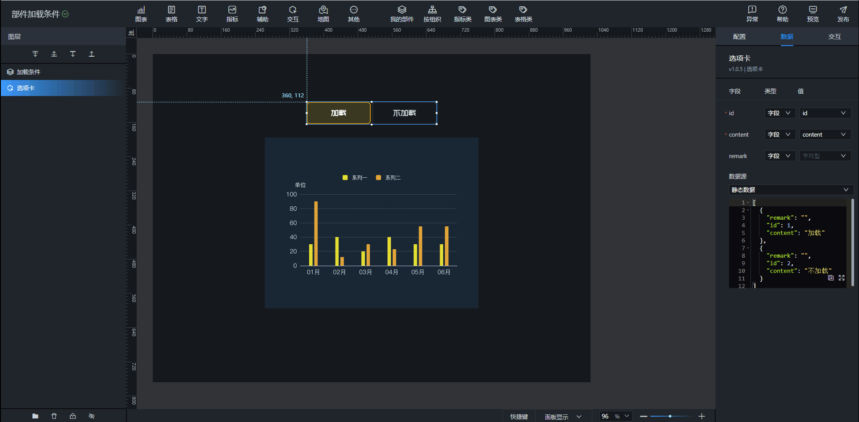The height and width of the screenshot is (422, 859).
Task: Click the 发布 publish icon
Action: pos(843,14)
